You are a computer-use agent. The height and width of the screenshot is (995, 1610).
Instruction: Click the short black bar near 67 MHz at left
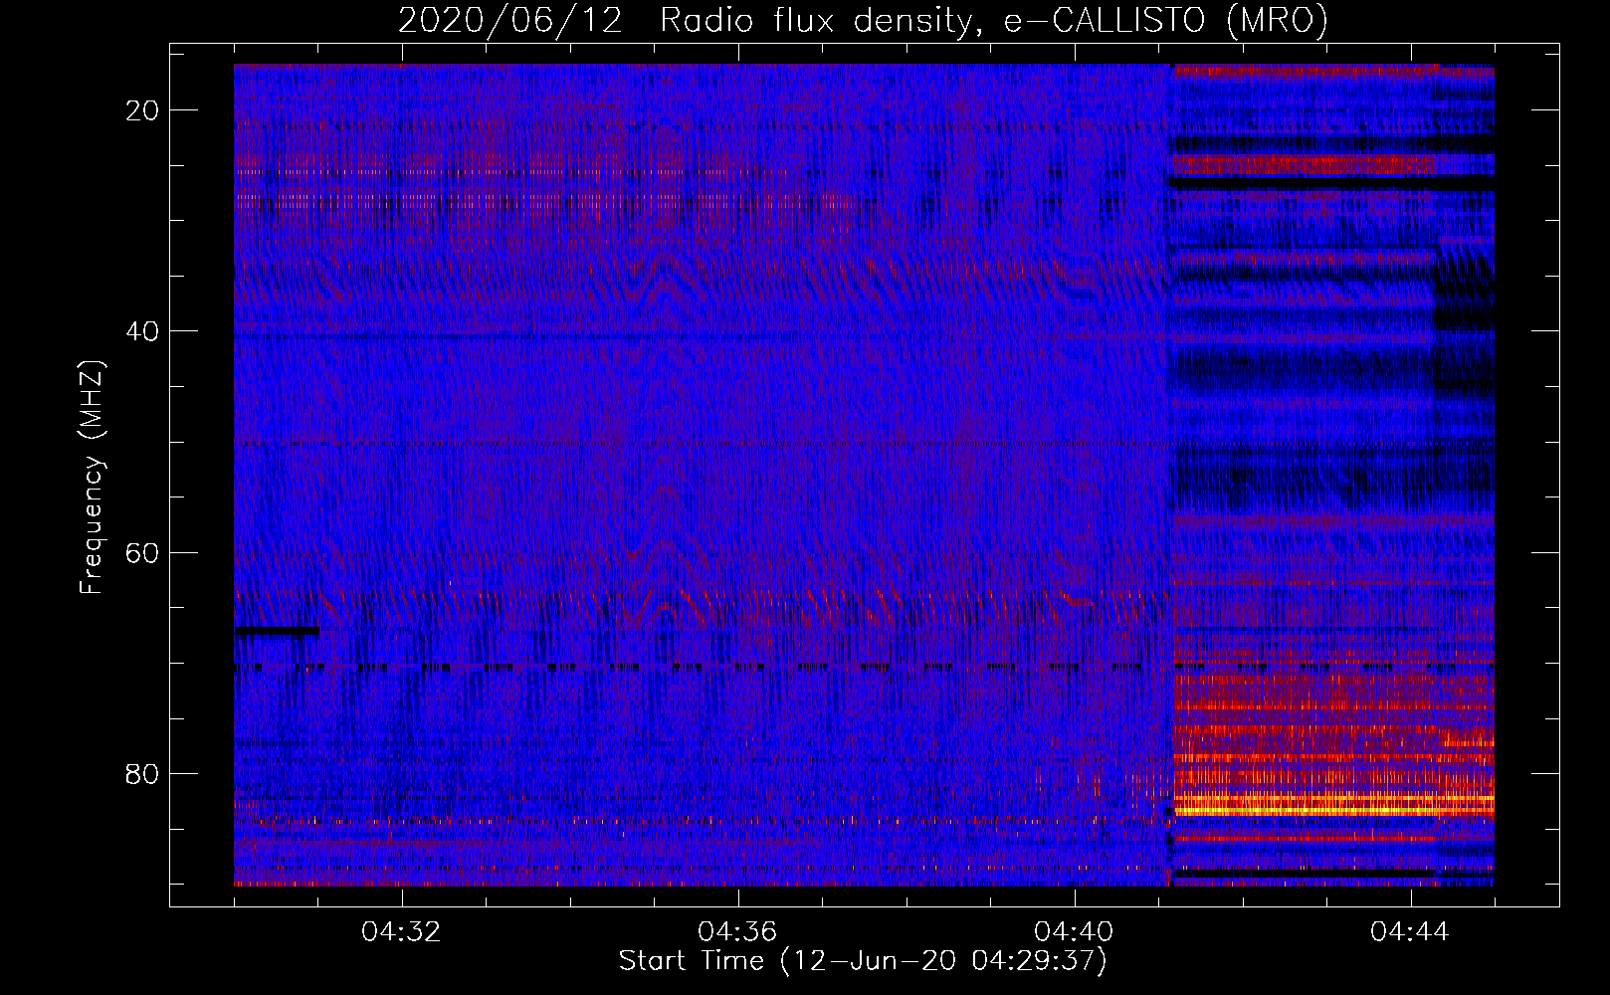[277, 631]
